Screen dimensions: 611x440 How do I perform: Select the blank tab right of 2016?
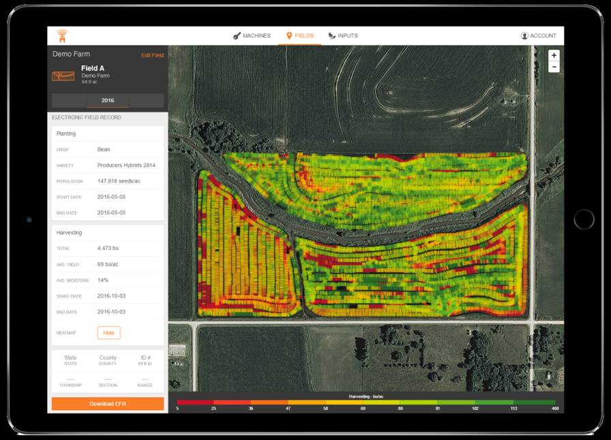[x=147, y=100]
